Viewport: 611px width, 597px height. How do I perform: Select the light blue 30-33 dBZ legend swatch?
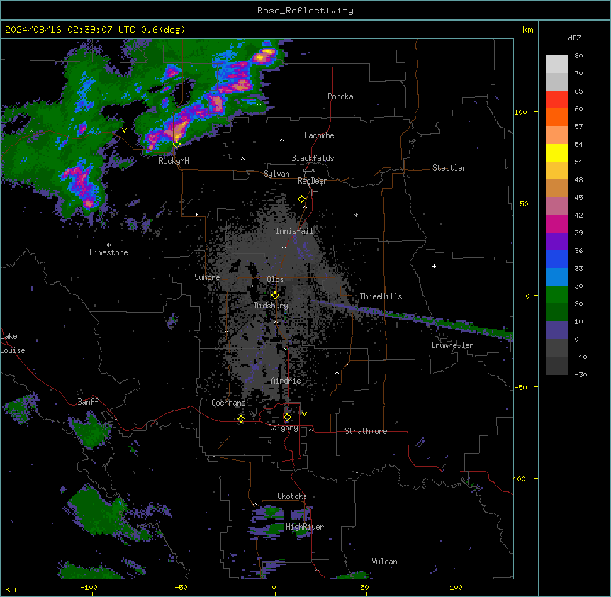click(x=557, y=277)
